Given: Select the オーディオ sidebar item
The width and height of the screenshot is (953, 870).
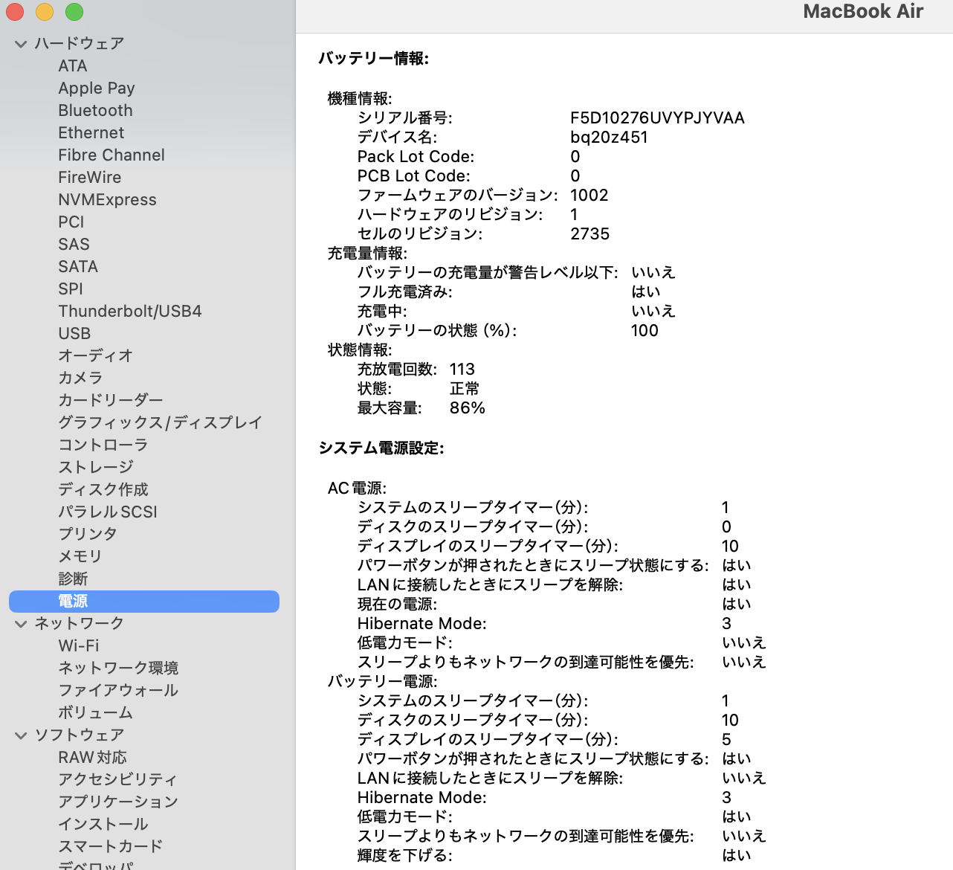Looking at the screenshot, I should (x=95, y=355).
